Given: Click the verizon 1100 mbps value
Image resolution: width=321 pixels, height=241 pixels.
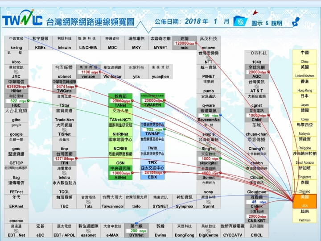Looking at the screenshot, I should [x=89, y=72].
